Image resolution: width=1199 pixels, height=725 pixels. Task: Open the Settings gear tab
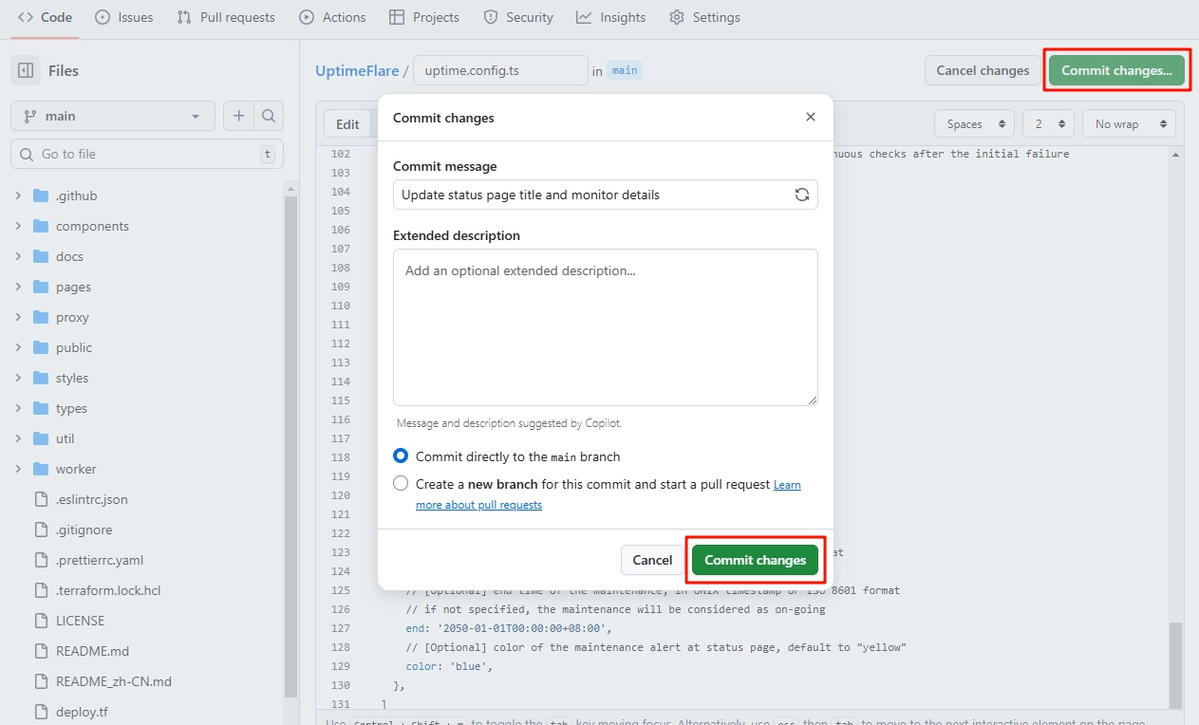pos(704,17)
